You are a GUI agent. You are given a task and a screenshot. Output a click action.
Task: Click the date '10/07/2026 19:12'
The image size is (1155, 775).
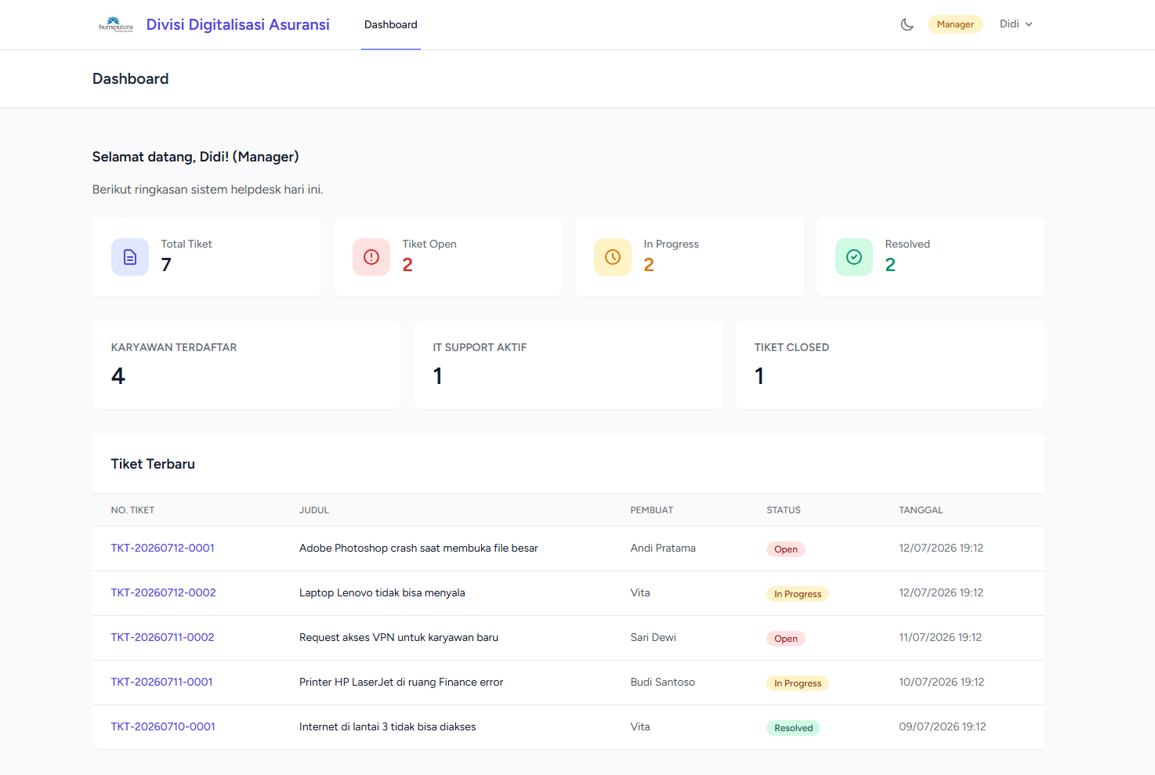[x=942, y=682]
